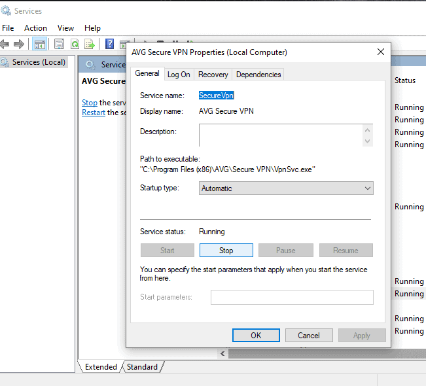Viewport: 426px width, 386px height.
Task: Click the Export List toolbar icon
Action: click(x=90, y=44)
